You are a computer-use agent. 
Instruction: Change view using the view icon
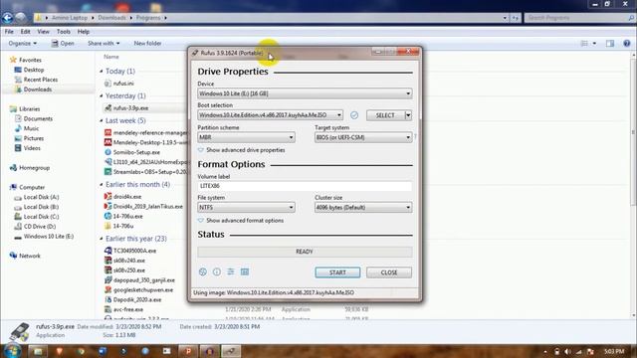pyautogui.click(x=584, y=43)
